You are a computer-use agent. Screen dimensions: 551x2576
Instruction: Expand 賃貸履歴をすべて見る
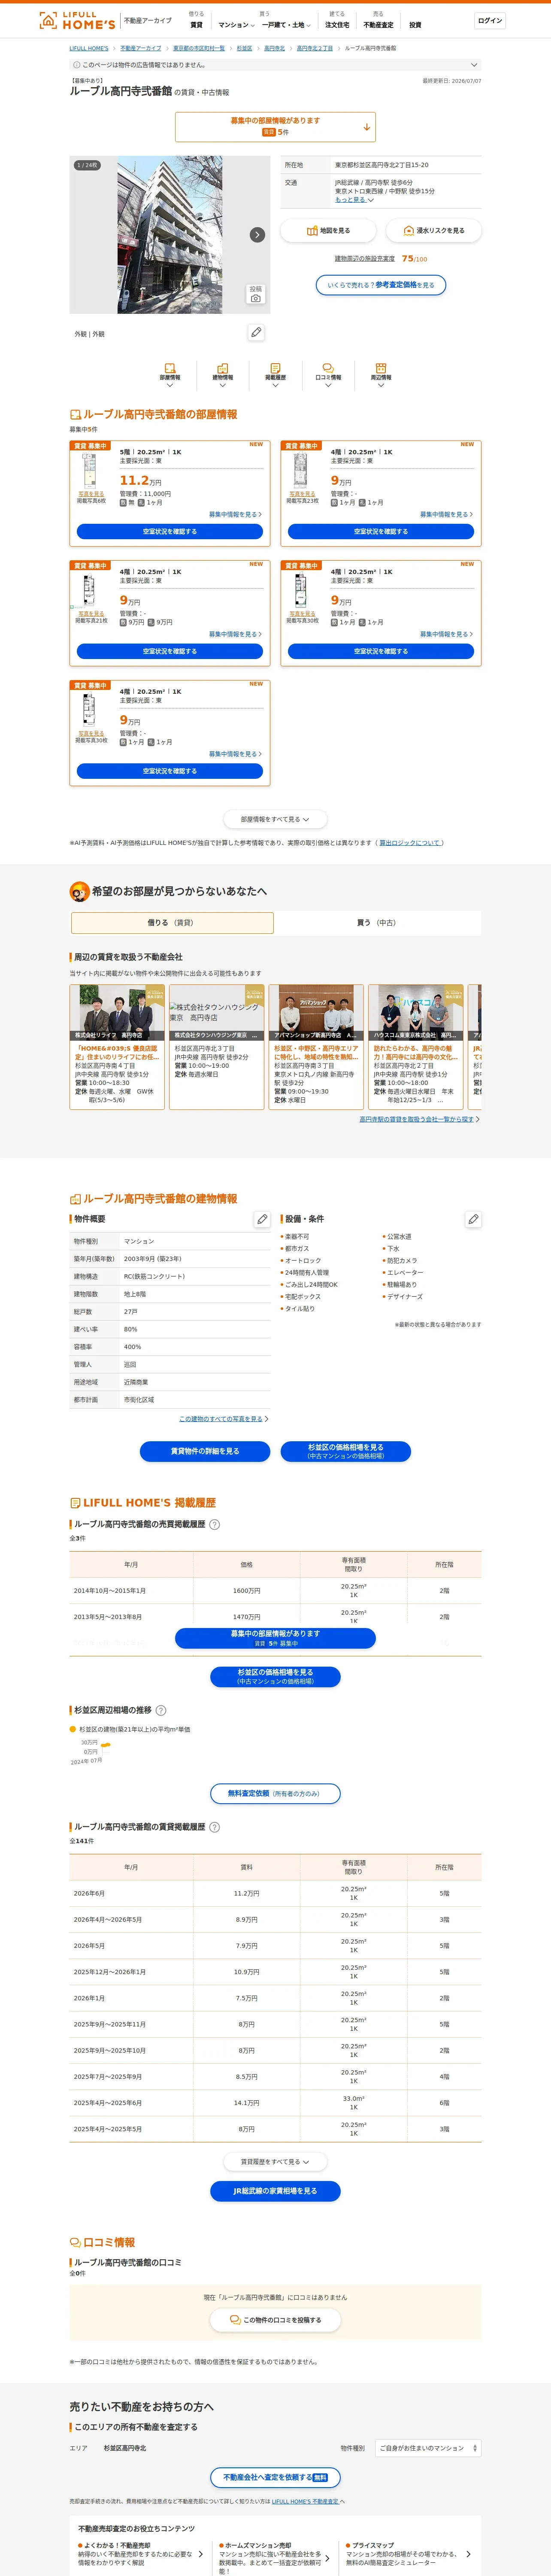(x=275, y=2161)
